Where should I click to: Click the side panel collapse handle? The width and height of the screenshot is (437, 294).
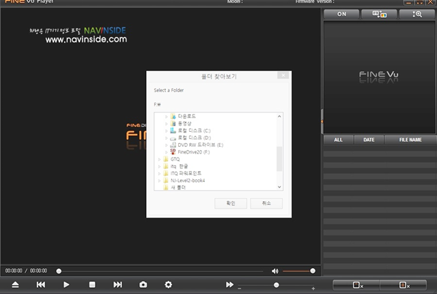(322, 121)
